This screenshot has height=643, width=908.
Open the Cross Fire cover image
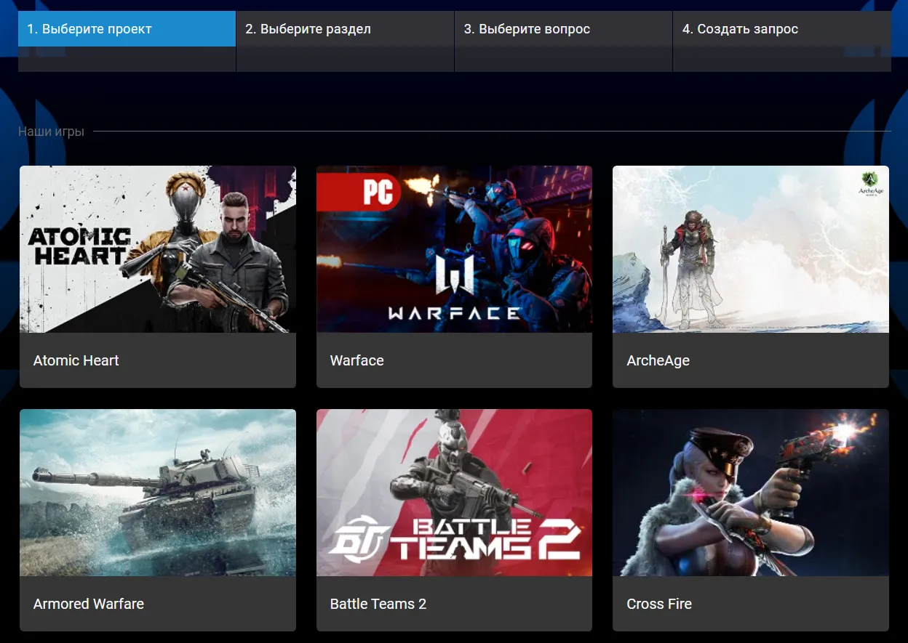pyautogui.click(x=751, y=493)
